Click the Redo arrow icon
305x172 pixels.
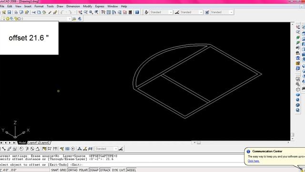[70, 12]
